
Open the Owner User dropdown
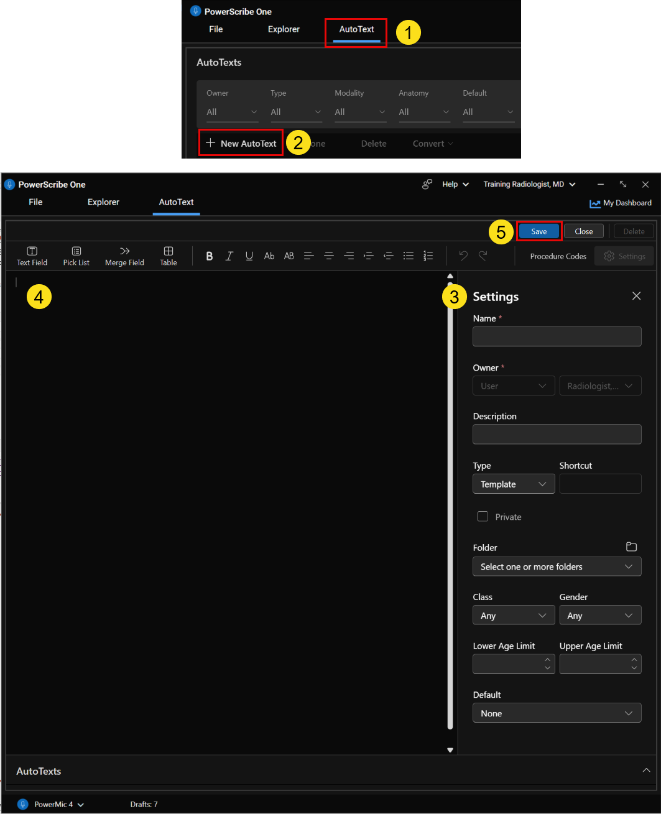click(x=514, y=386)
